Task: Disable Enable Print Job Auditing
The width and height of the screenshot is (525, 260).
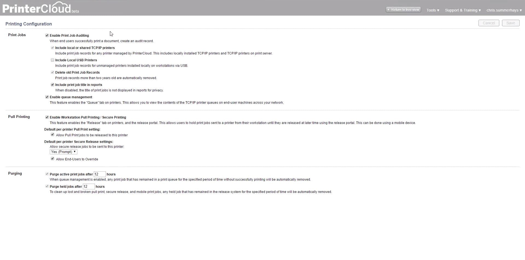Action: (x=47, y=35)
